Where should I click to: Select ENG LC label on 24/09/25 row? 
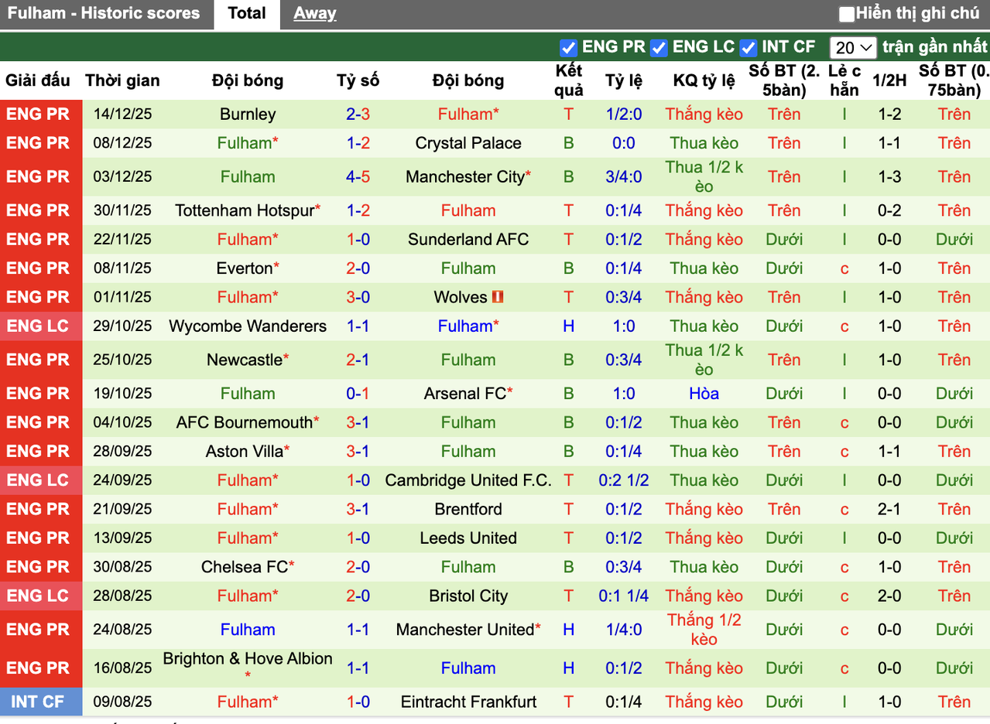pos(38,480)
